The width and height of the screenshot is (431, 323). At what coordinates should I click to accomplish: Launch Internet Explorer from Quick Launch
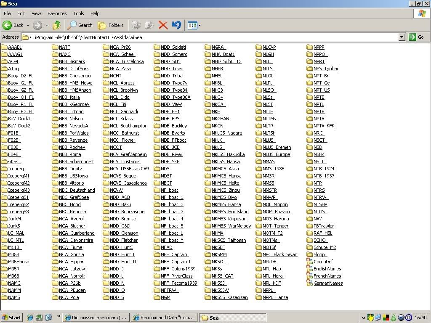(x=30, y=318)
